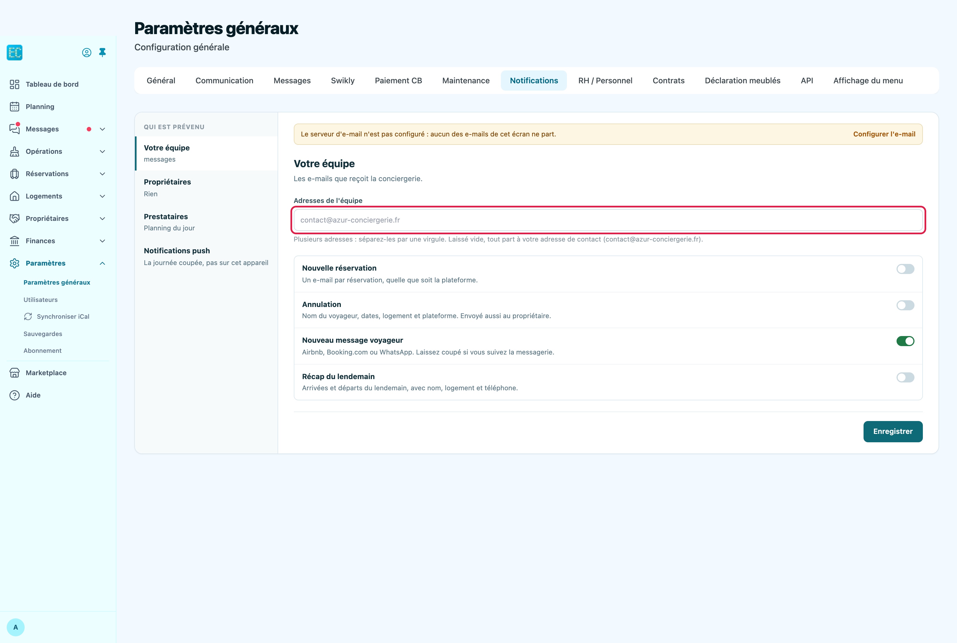Open the Swikly tab
Viewport: 957px width, 643px height.
pos(343,81)
